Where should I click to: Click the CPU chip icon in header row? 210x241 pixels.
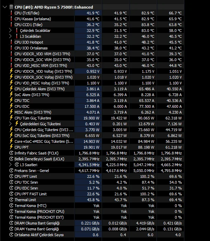[x=11, y=7]
